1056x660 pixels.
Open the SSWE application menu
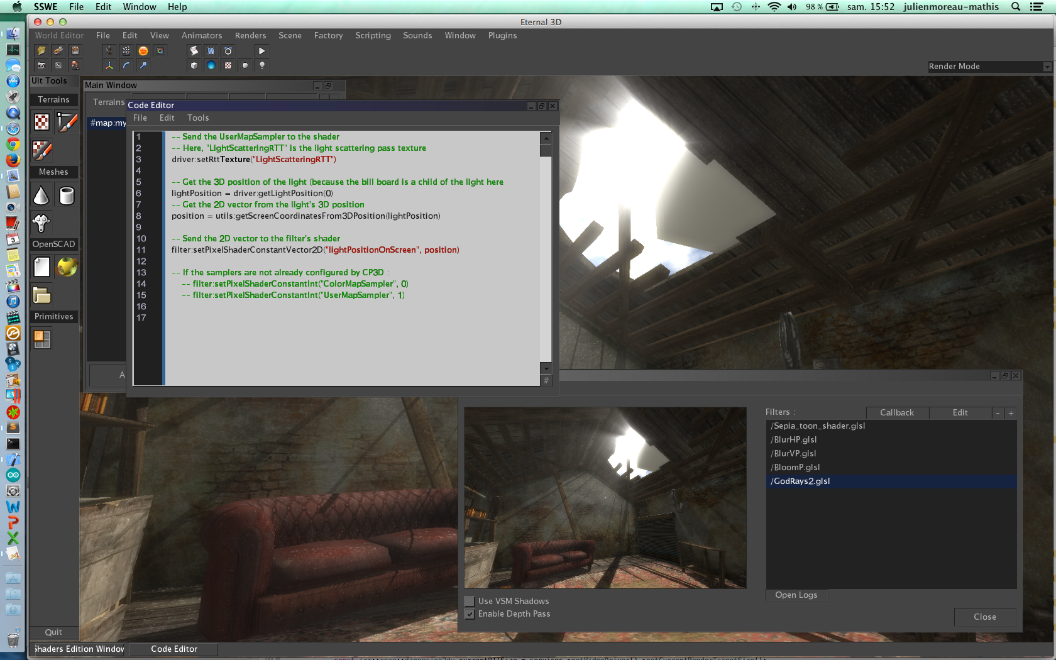45,7
